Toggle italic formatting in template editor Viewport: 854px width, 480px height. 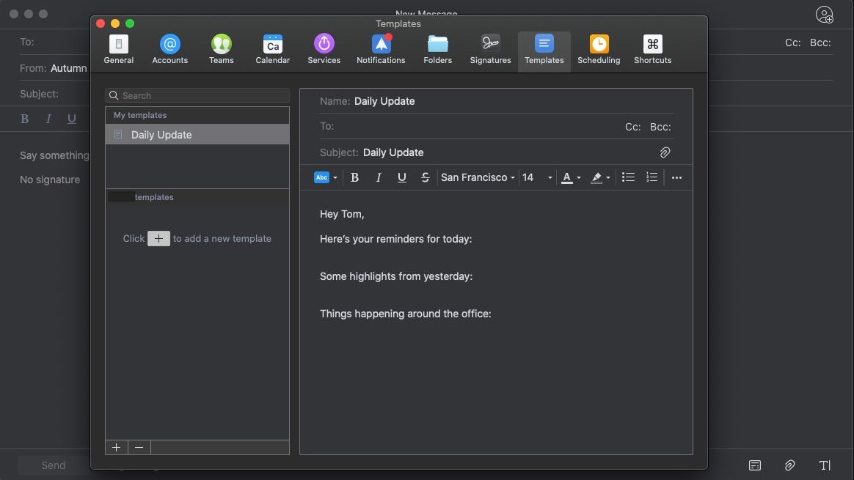click(379, 177)
